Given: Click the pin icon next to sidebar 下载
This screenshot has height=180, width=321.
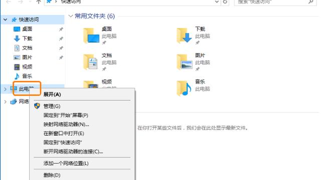Looking at the screenshot, I should (61, 38).
